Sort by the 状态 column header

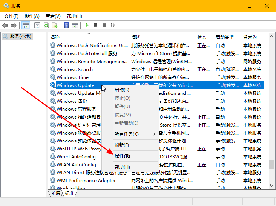click(x=204, y=37)
